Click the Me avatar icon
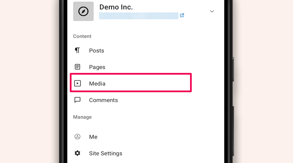 pyautogui.click(x=78, y=136)
